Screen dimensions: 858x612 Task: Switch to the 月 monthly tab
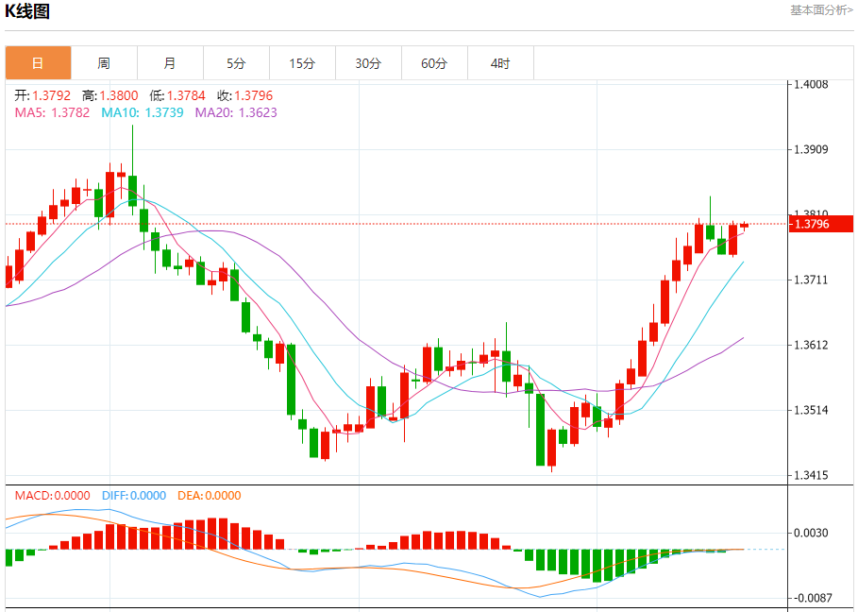[x=170, y=63]
